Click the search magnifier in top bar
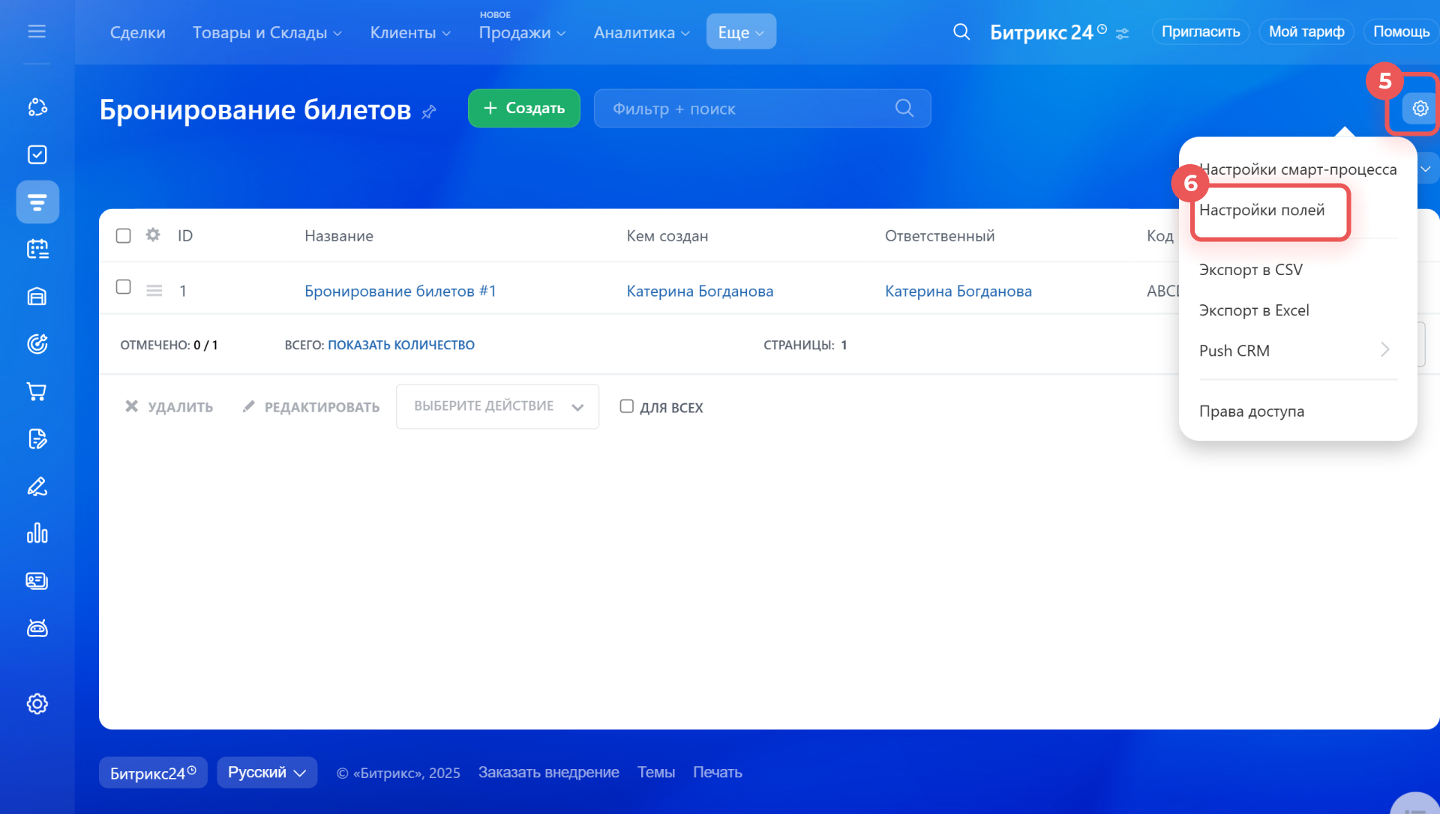1440x814 pixels. coord(961,32)
